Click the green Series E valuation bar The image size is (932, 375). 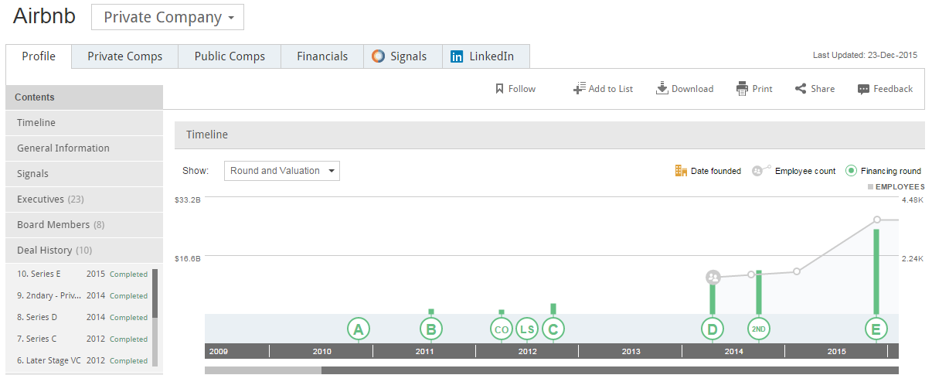(x=876, y=272)
